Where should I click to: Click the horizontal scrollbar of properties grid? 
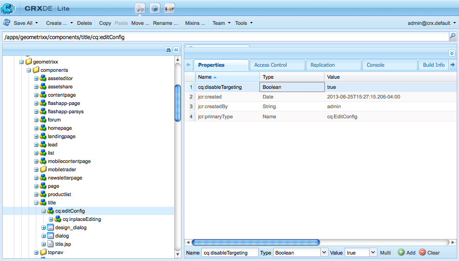[256, 242]
